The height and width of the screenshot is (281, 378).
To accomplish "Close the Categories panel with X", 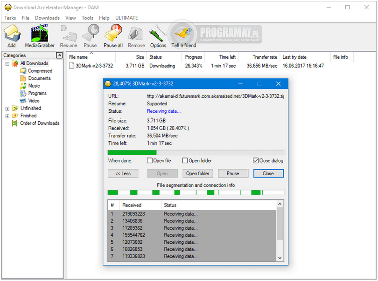I will point(59,55).
